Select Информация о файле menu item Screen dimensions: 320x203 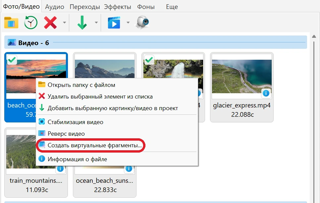[x=117, y=159]
